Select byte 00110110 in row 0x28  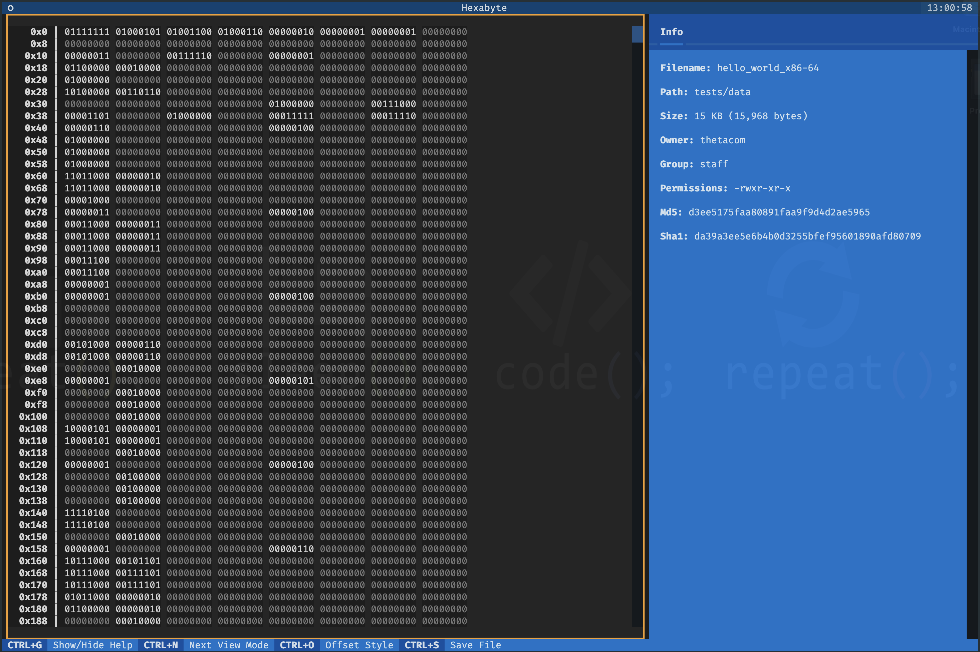point(138,92)
